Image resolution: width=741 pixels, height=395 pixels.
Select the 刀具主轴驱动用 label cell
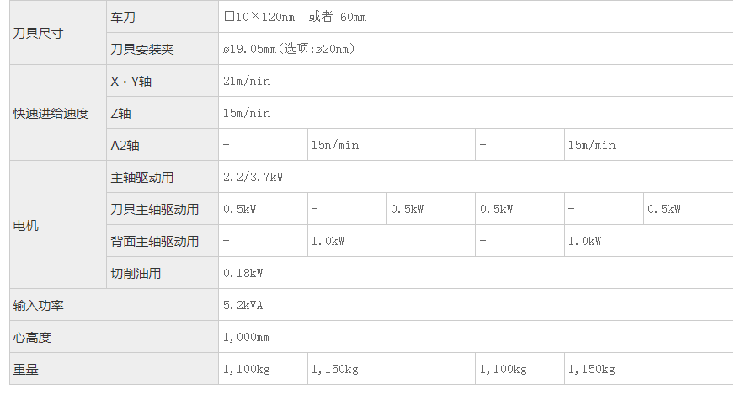point(155,210)
